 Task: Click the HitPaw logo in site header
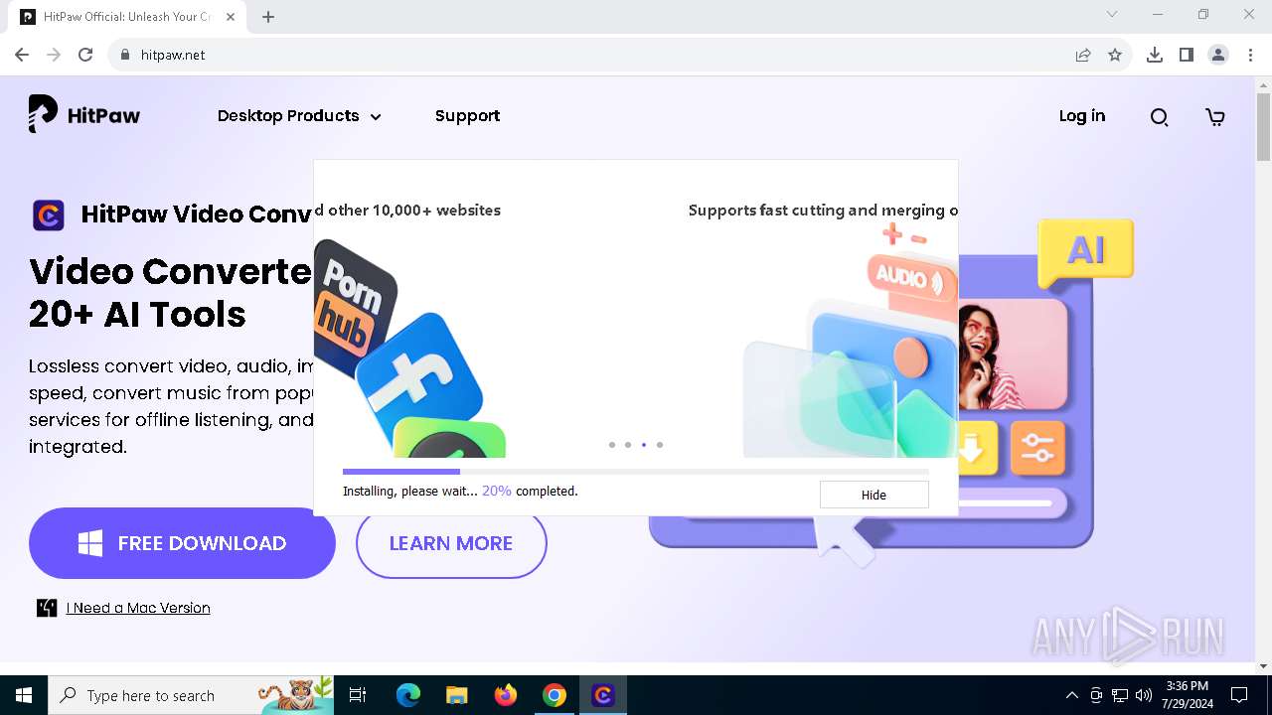(x=84, y=115)
